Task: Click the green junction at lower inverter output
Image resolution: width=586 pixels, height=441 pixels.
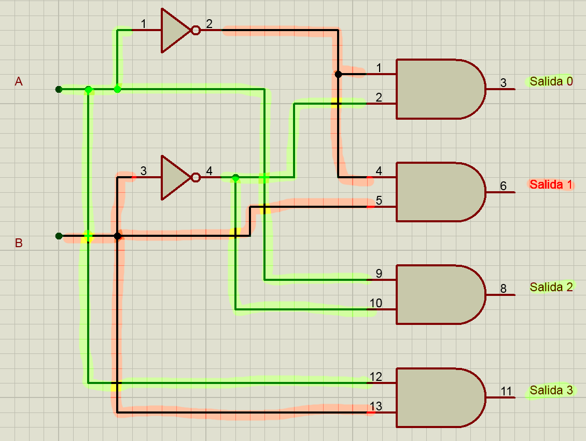Action: click(x=235, y=178)
